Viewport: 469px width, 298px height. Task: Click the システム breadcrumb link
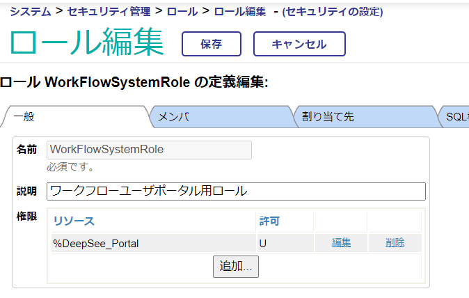[31, 11]
